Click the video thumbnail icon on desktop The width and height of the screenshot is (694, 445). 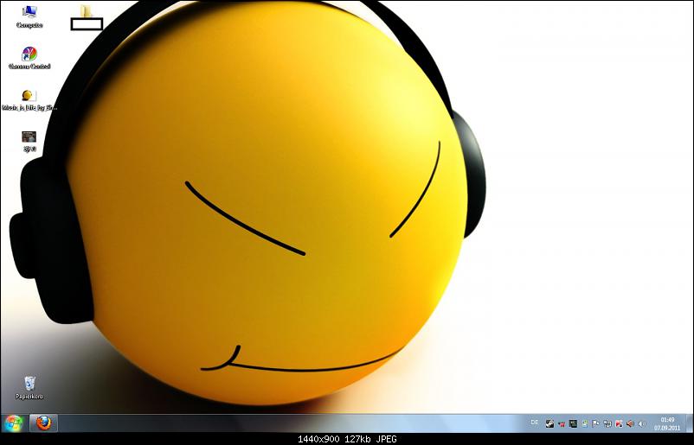29,137
